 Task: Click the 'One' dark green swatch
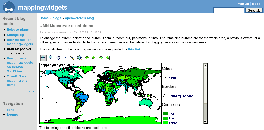(165, 114)
